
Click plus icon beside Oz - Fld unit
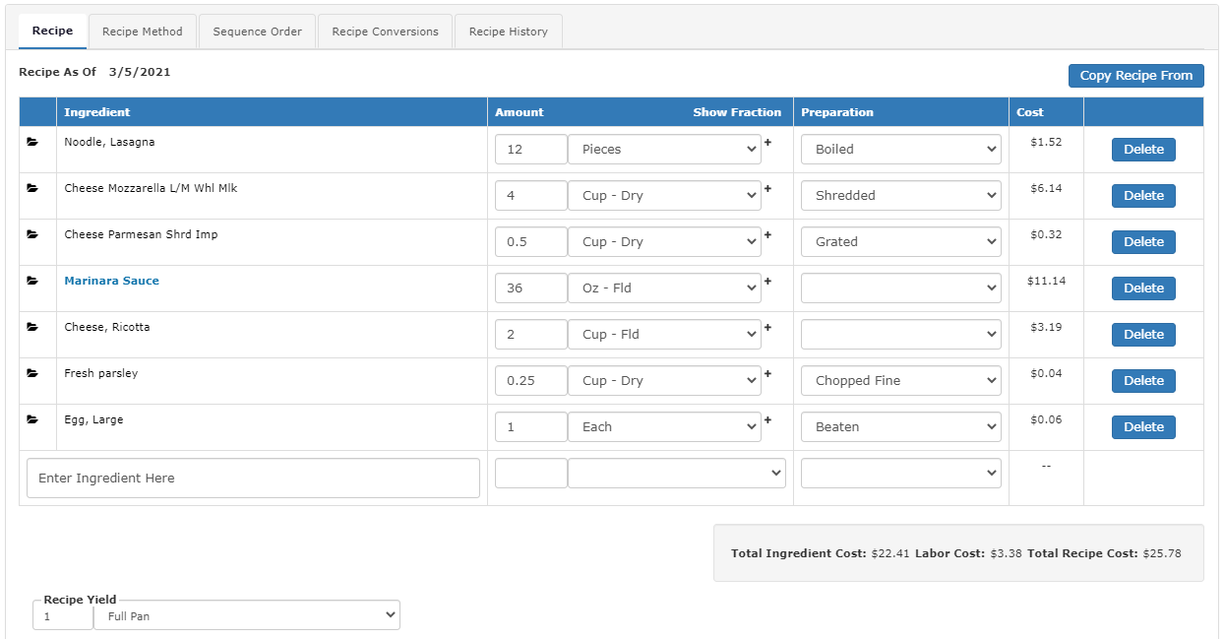[767, 282]
